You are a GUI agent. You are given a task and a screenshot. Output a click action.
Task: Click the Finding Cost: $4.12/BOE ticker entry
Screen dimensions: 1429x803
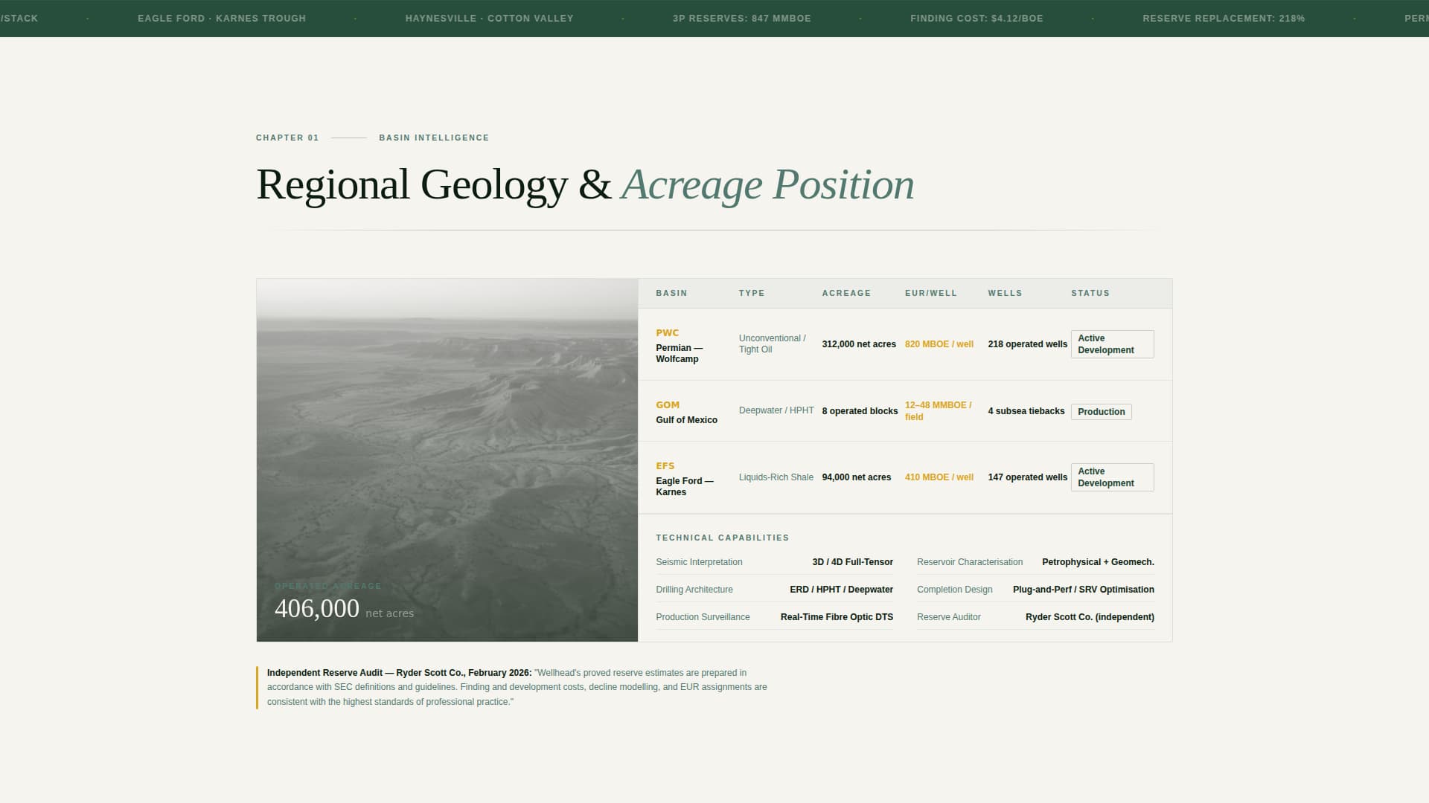click(976, 19)
